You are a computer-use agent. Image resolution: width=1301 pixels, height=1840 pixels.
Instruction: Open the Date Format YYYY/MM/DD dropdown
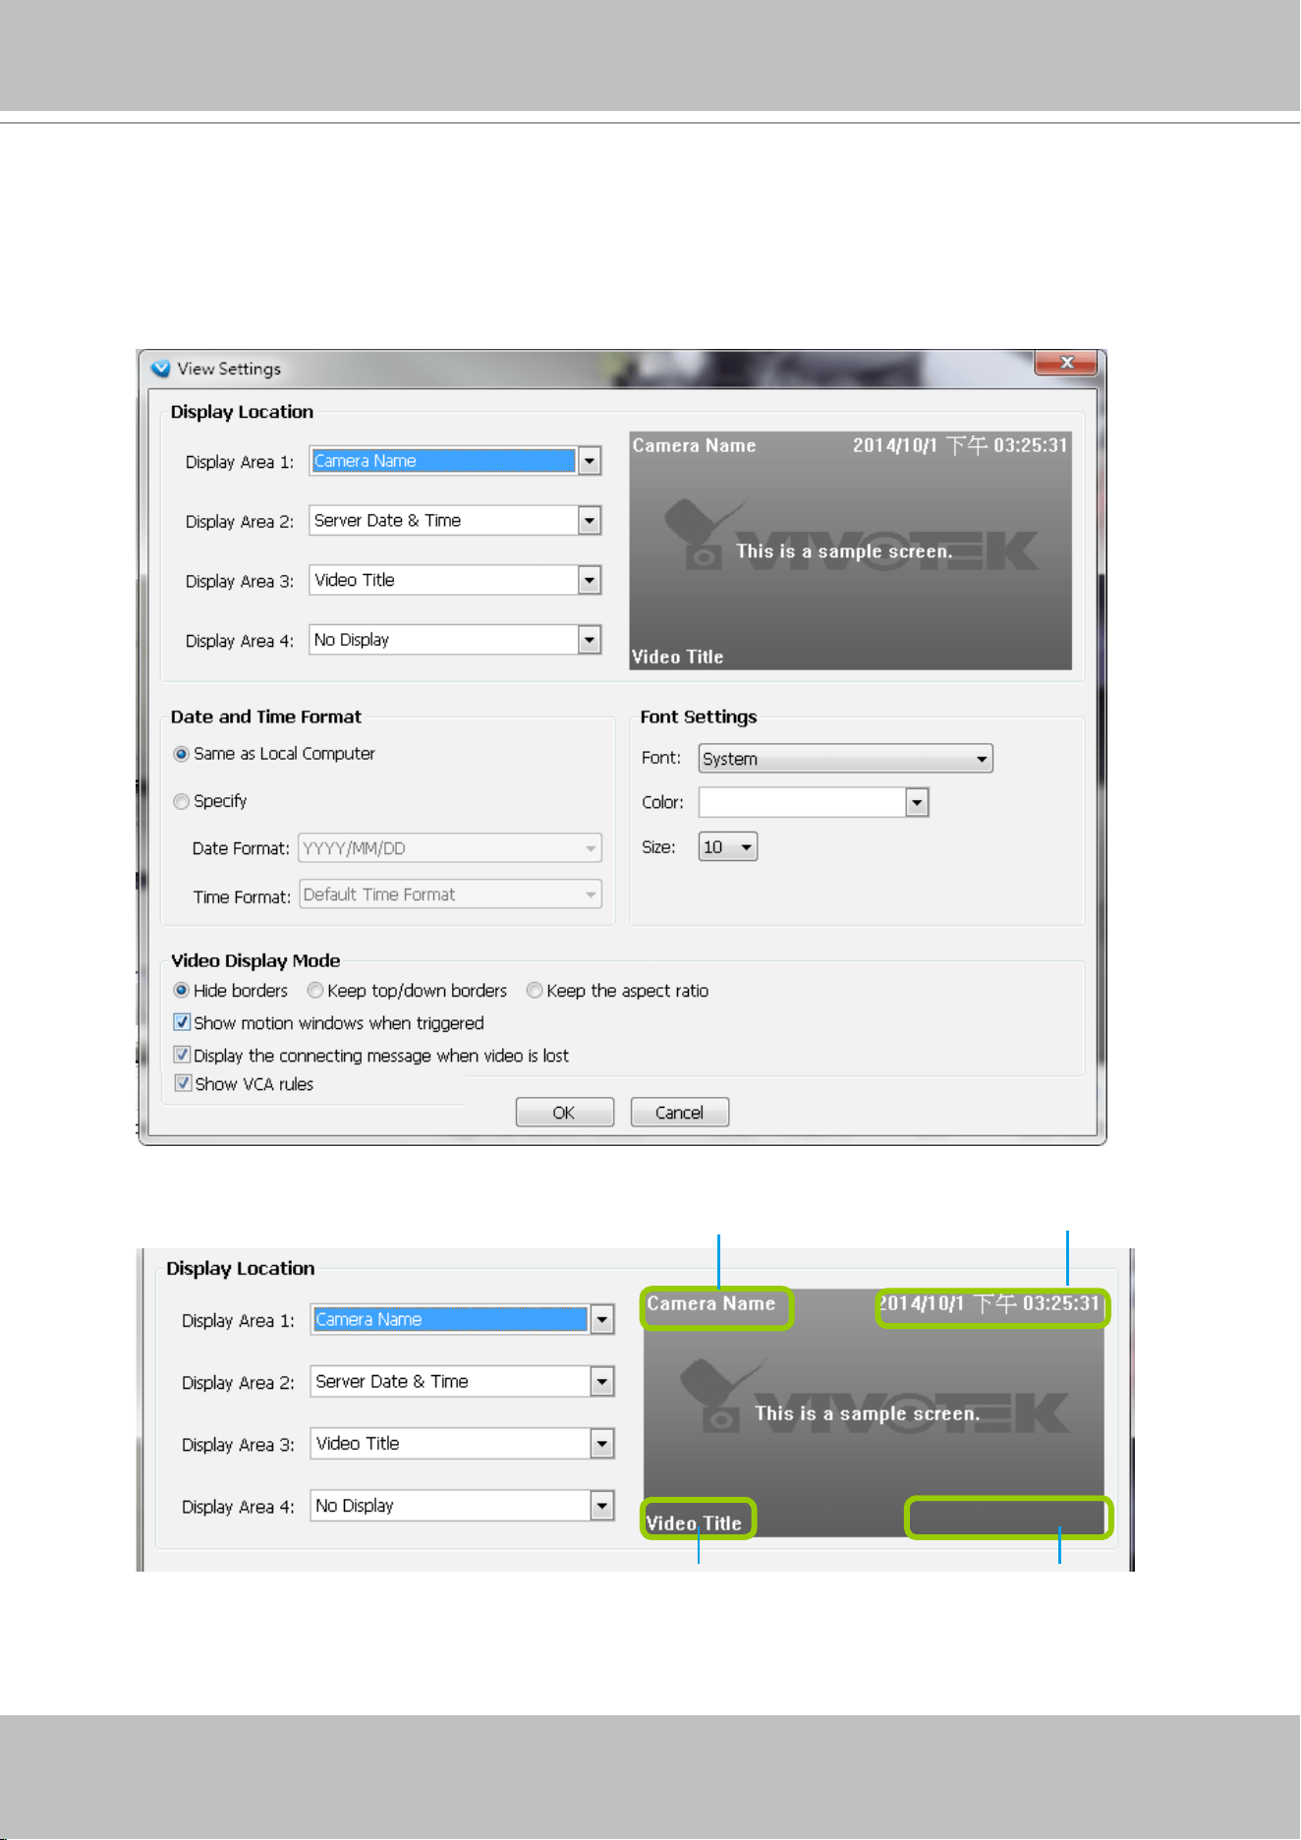pyautogui.click(x=450, y=848)
